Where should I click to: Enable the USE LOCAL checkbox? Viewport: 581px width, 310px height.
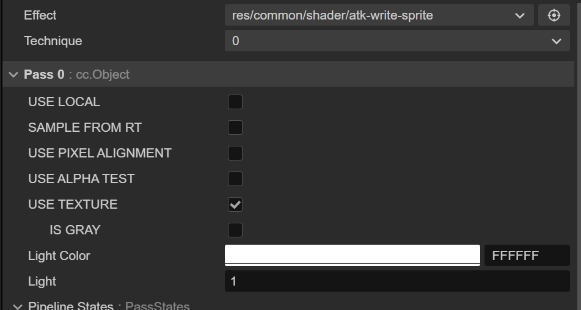(x=235, y=102)
